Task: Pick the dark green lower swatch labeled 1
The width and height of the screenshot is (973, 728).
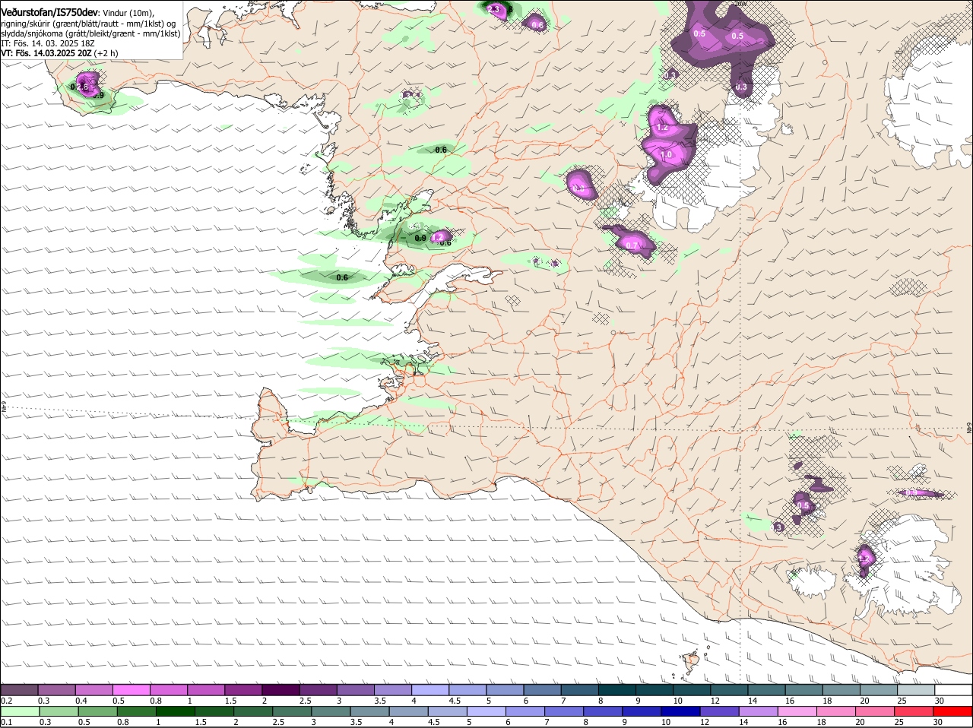Action: point(175,711)
